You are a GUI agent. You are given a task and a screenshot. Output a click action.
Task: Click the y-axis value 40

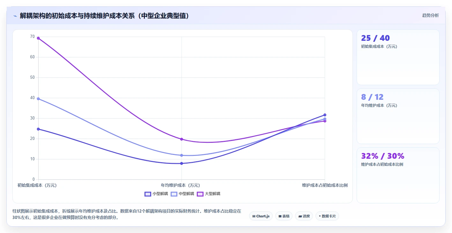tap(32, 98)
